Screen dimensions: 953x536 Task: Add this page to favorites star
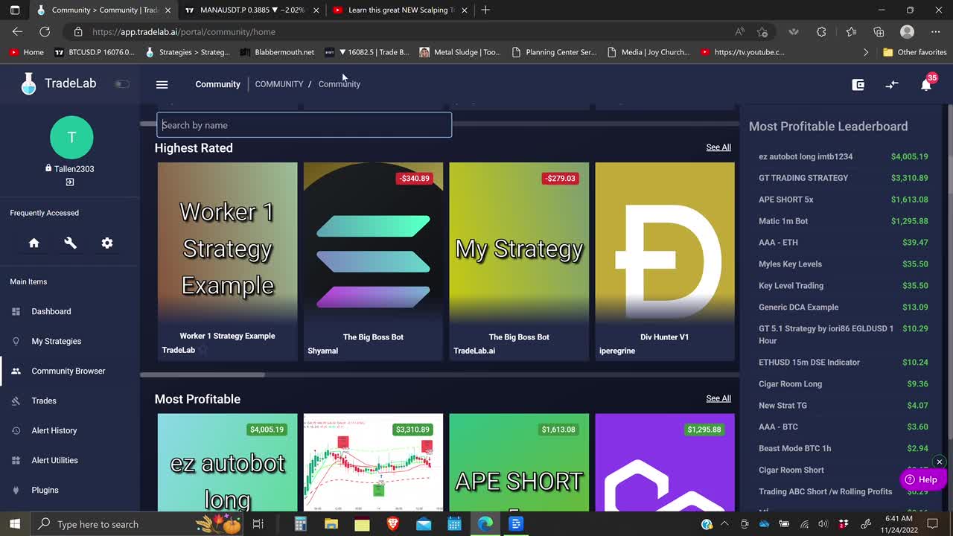tap(762, 32)
